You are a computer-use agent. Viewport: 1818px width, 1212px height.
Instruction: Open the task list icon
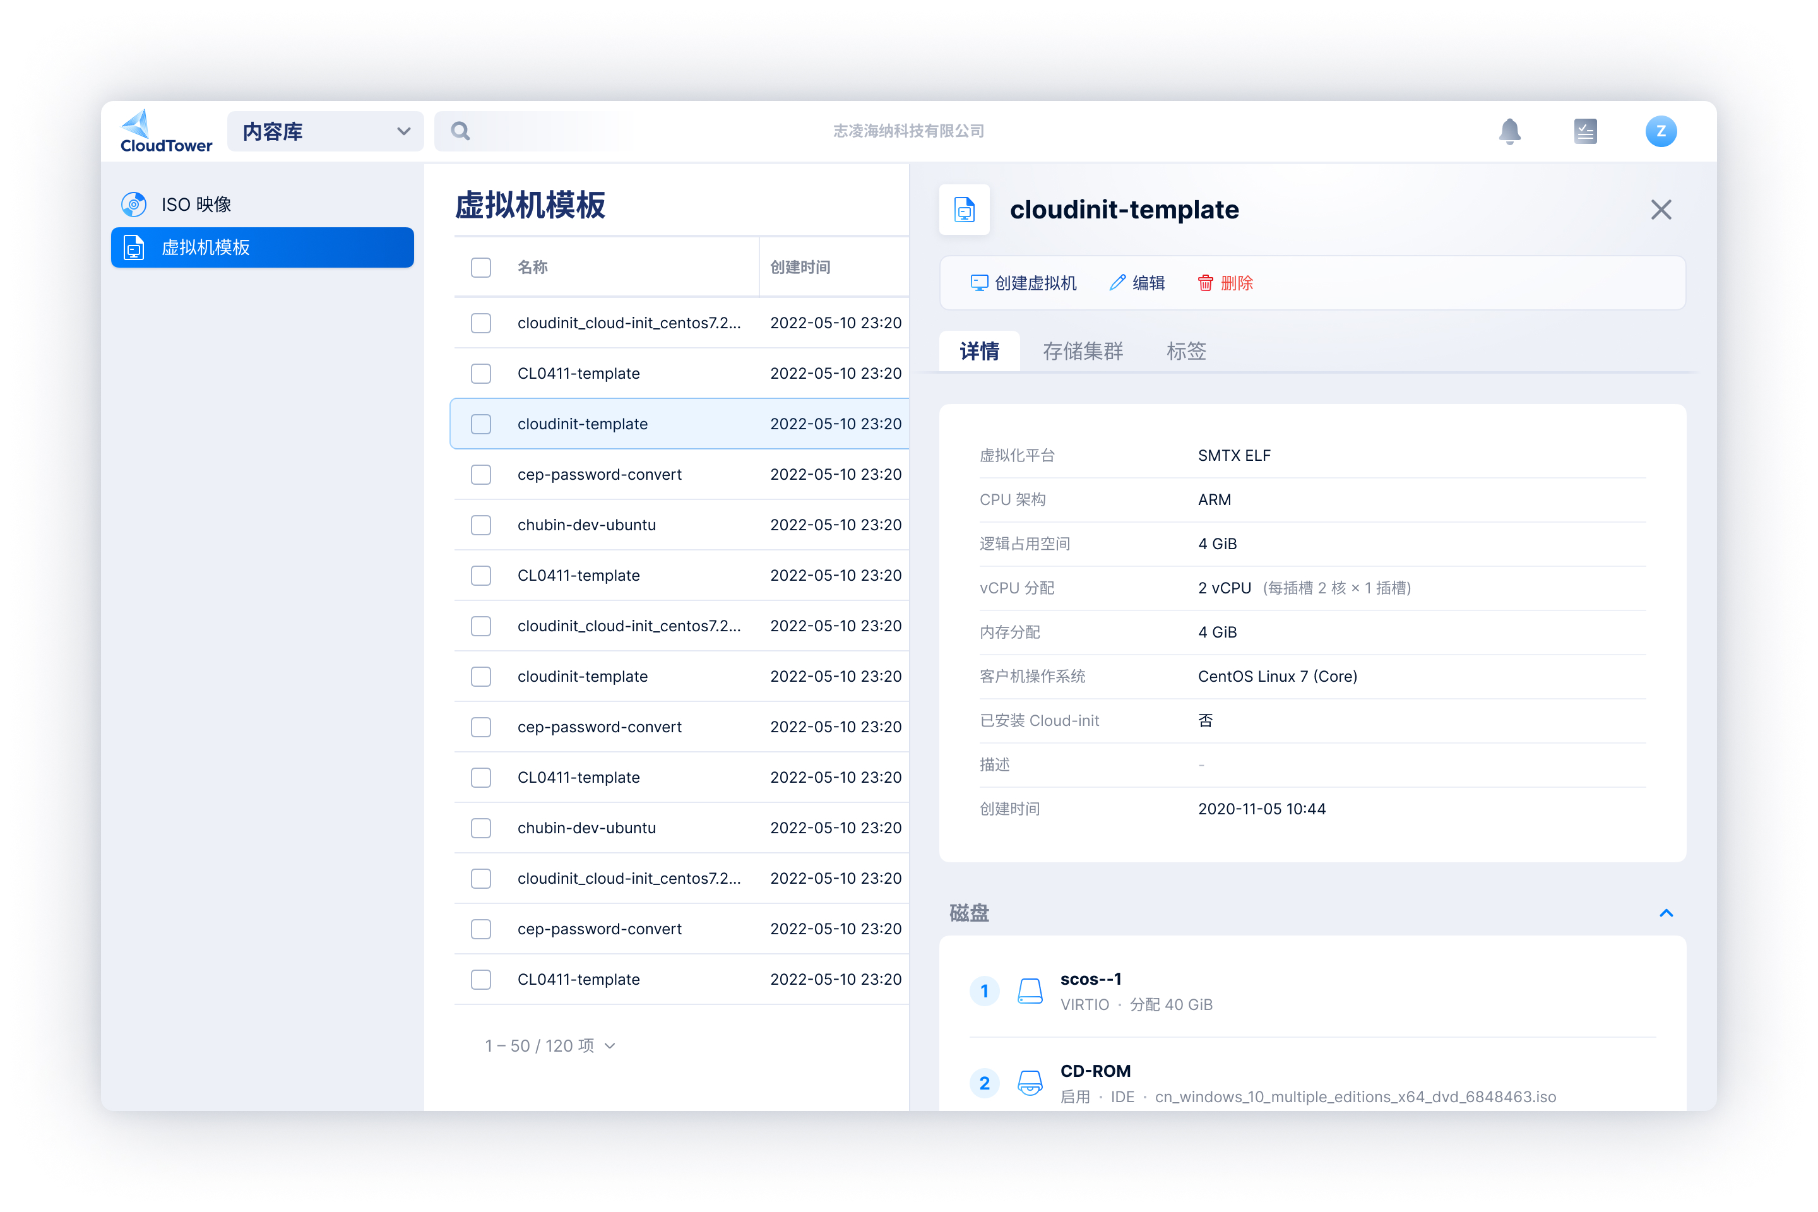pos(1585,131)
